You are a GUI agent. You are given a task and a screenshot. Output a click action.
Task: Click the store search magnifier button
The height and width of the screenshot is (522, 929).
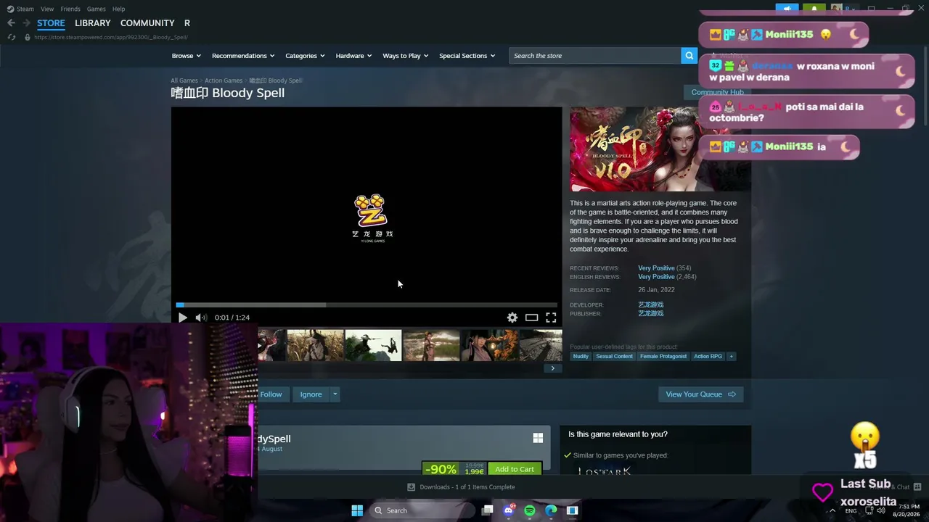click(x=689, y=56)
